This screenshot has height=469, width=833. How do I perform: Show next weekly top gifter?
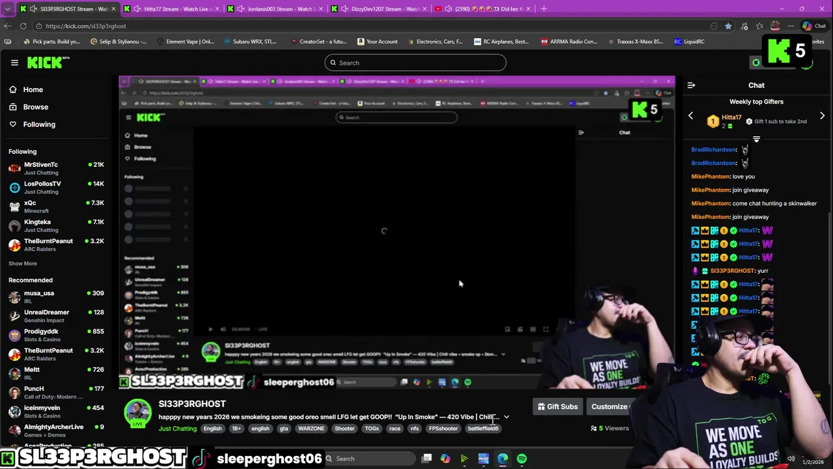(x=822, y=116)
